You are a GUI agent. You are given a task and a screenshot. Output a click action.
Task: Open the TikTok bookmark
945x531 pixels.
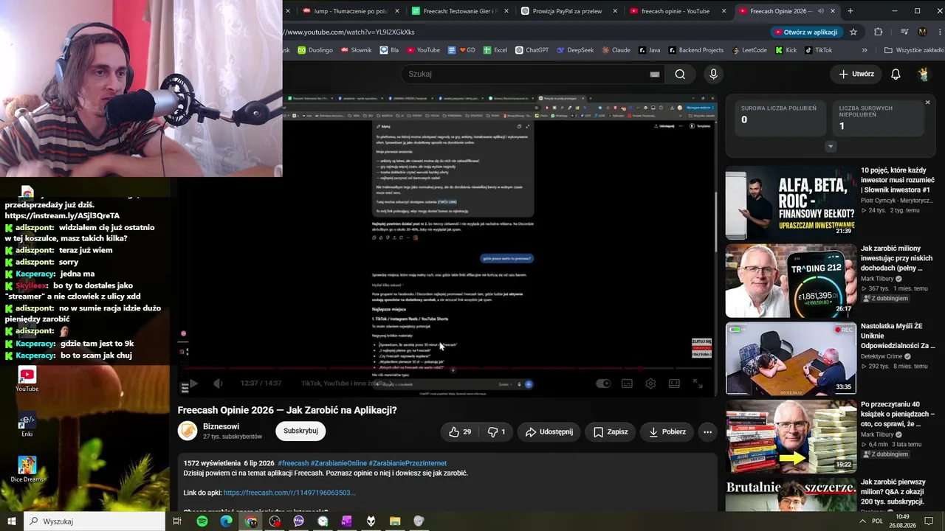[818, 50]
